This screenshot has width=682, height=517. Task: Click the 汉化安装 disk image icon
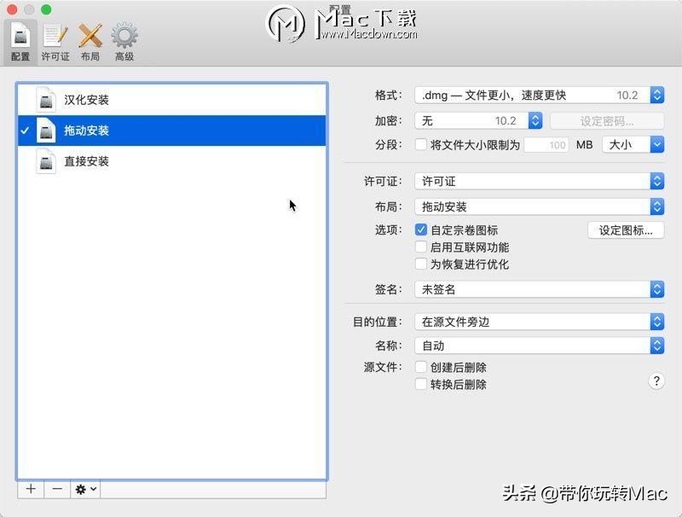click(x=49, y=100)
